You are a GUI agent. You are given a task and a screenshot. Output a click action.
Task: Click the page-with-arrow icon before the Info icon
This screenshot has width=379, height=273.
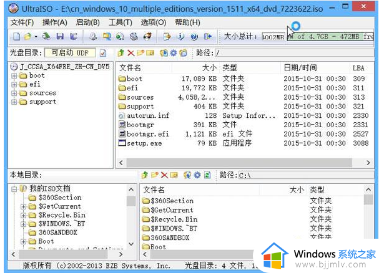167,37
